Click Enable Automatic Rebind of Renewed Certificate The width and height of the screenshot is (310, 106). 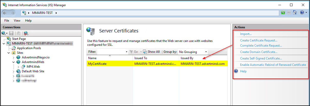pyautogui.click(x=273, y=65)
